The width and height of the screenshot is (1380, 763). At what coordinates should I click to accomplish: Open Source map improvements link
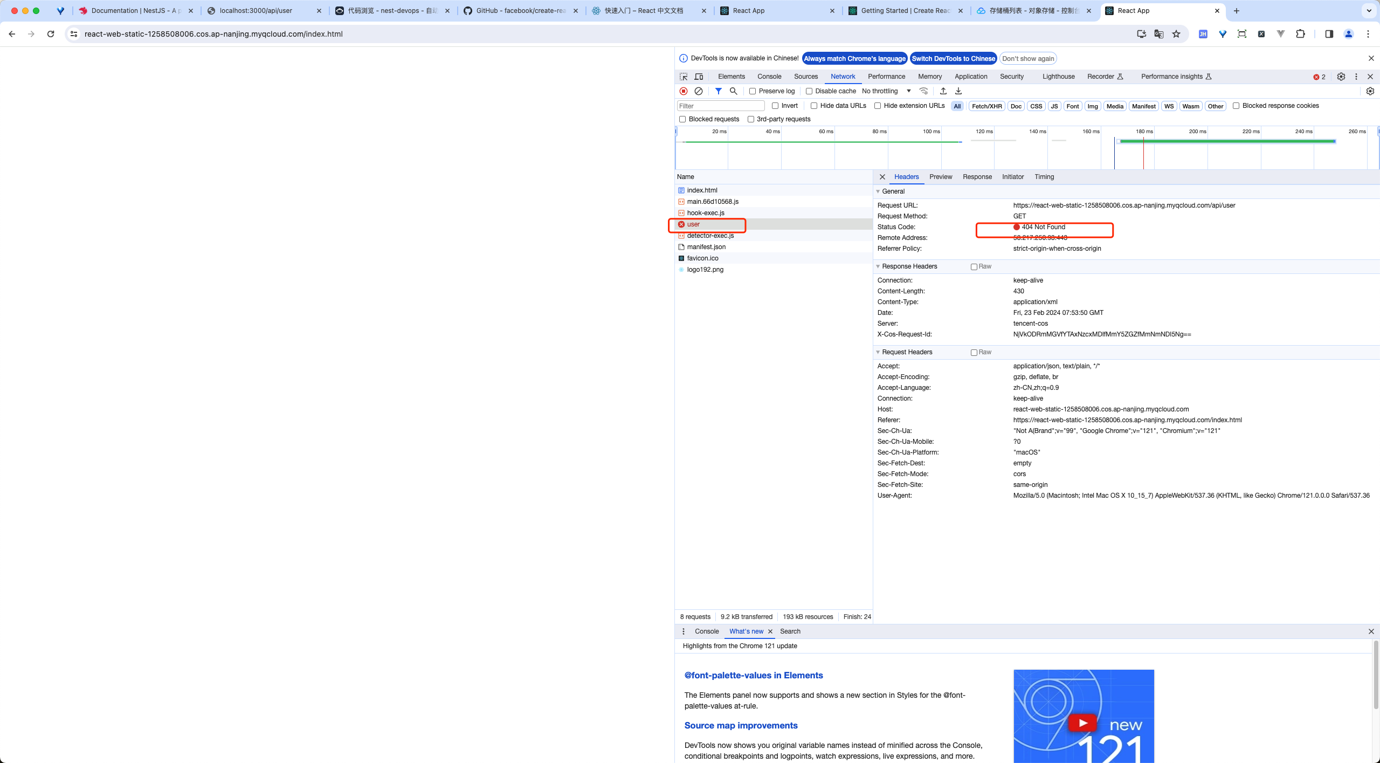tap(741, 726)
